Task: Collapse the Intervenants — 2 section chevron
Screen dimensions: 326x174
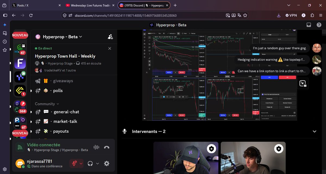Action: [315, 131]
